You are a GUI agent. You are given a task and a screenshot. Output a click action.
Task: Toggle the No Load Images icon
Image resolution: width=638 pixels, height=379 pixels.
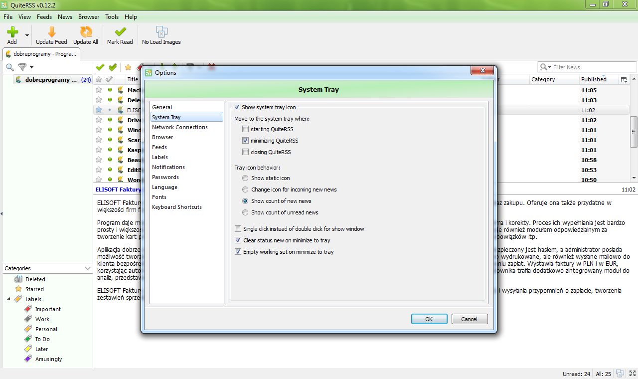(161, 32)
